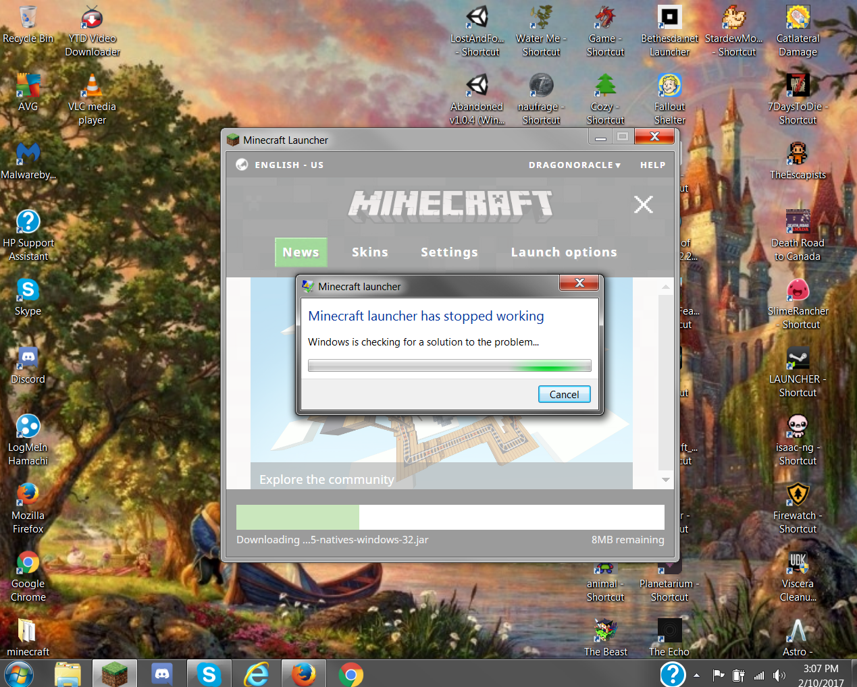Screen dimensions: 857x687
Task: Click Explore the community news banner
Action: (442, 476)
